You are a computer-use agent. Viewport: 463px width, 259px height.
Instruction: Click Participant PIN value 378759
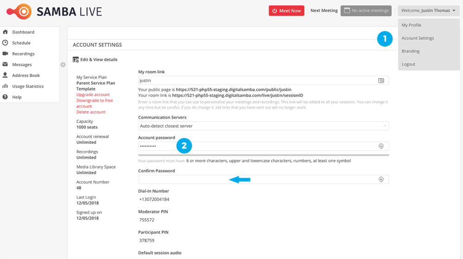click(x=147, y=241)
